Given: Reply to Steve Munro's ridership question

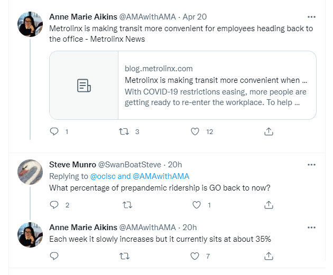Looking at the screenshot, I should [x=54, y=205].
